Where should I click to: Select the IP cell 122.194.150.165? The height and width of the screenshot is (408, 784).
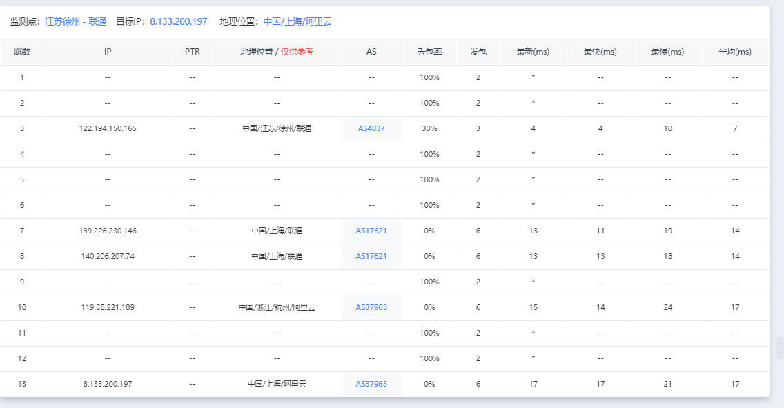[108, 128]
